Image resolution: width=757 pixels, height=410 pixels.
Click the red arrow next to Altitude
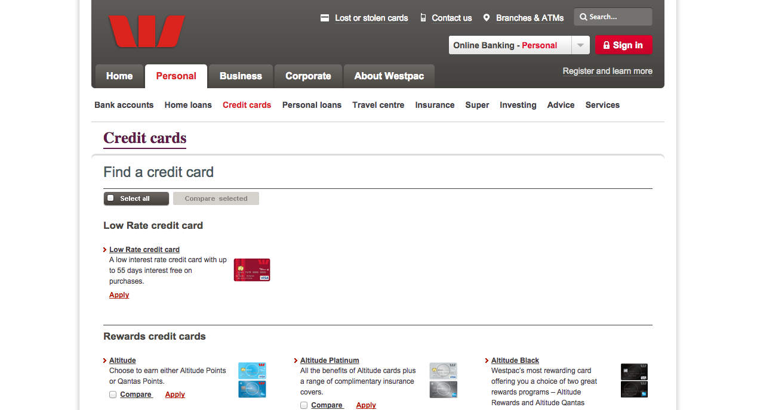tap(105, 361)
